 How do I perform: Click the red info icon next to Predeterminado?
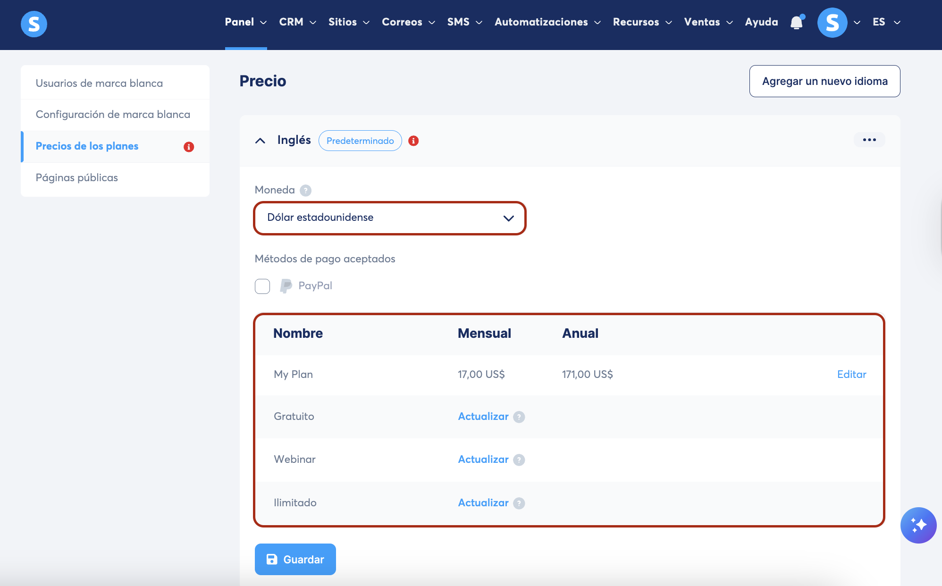(413, 141)
